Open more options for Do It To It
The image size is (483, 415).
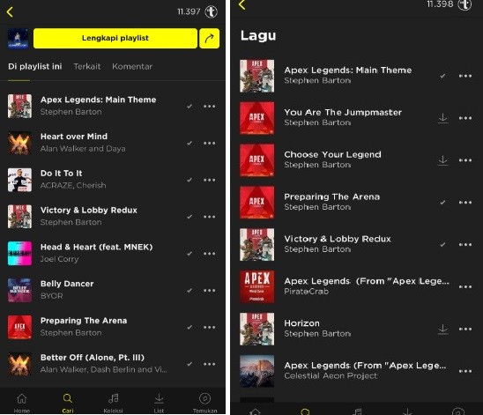(x=210, y=180)
